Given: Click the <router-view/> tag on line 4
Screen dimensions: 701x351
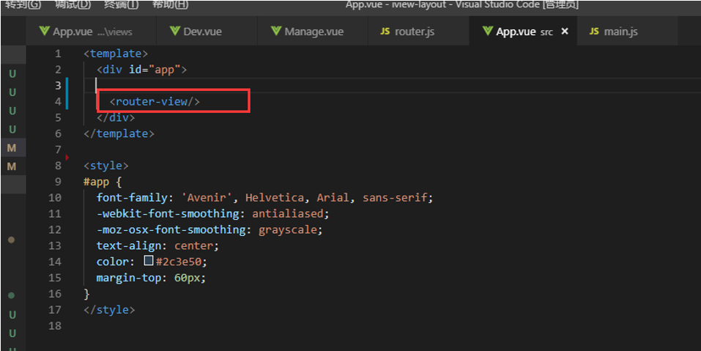Looking at the screenshot, I should (155, 102).
